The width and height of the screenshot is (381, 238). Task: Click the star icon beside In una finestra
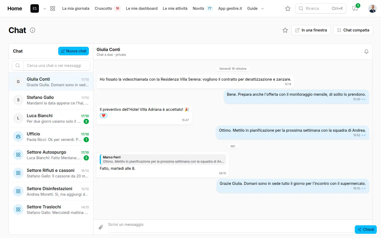pos(285,30)
